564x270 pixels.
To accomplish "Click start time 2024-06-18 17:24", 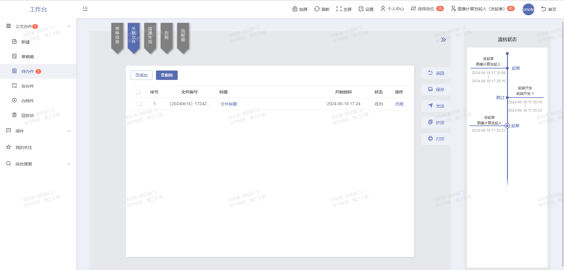I will click(x=343, y=104).
